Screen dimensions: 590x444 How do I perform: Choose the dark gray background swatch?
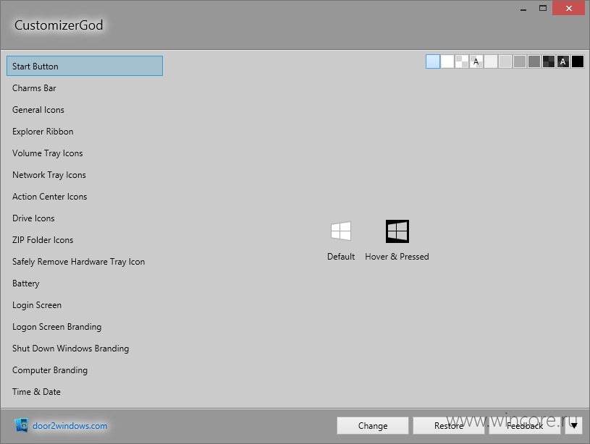coord(534,61)
